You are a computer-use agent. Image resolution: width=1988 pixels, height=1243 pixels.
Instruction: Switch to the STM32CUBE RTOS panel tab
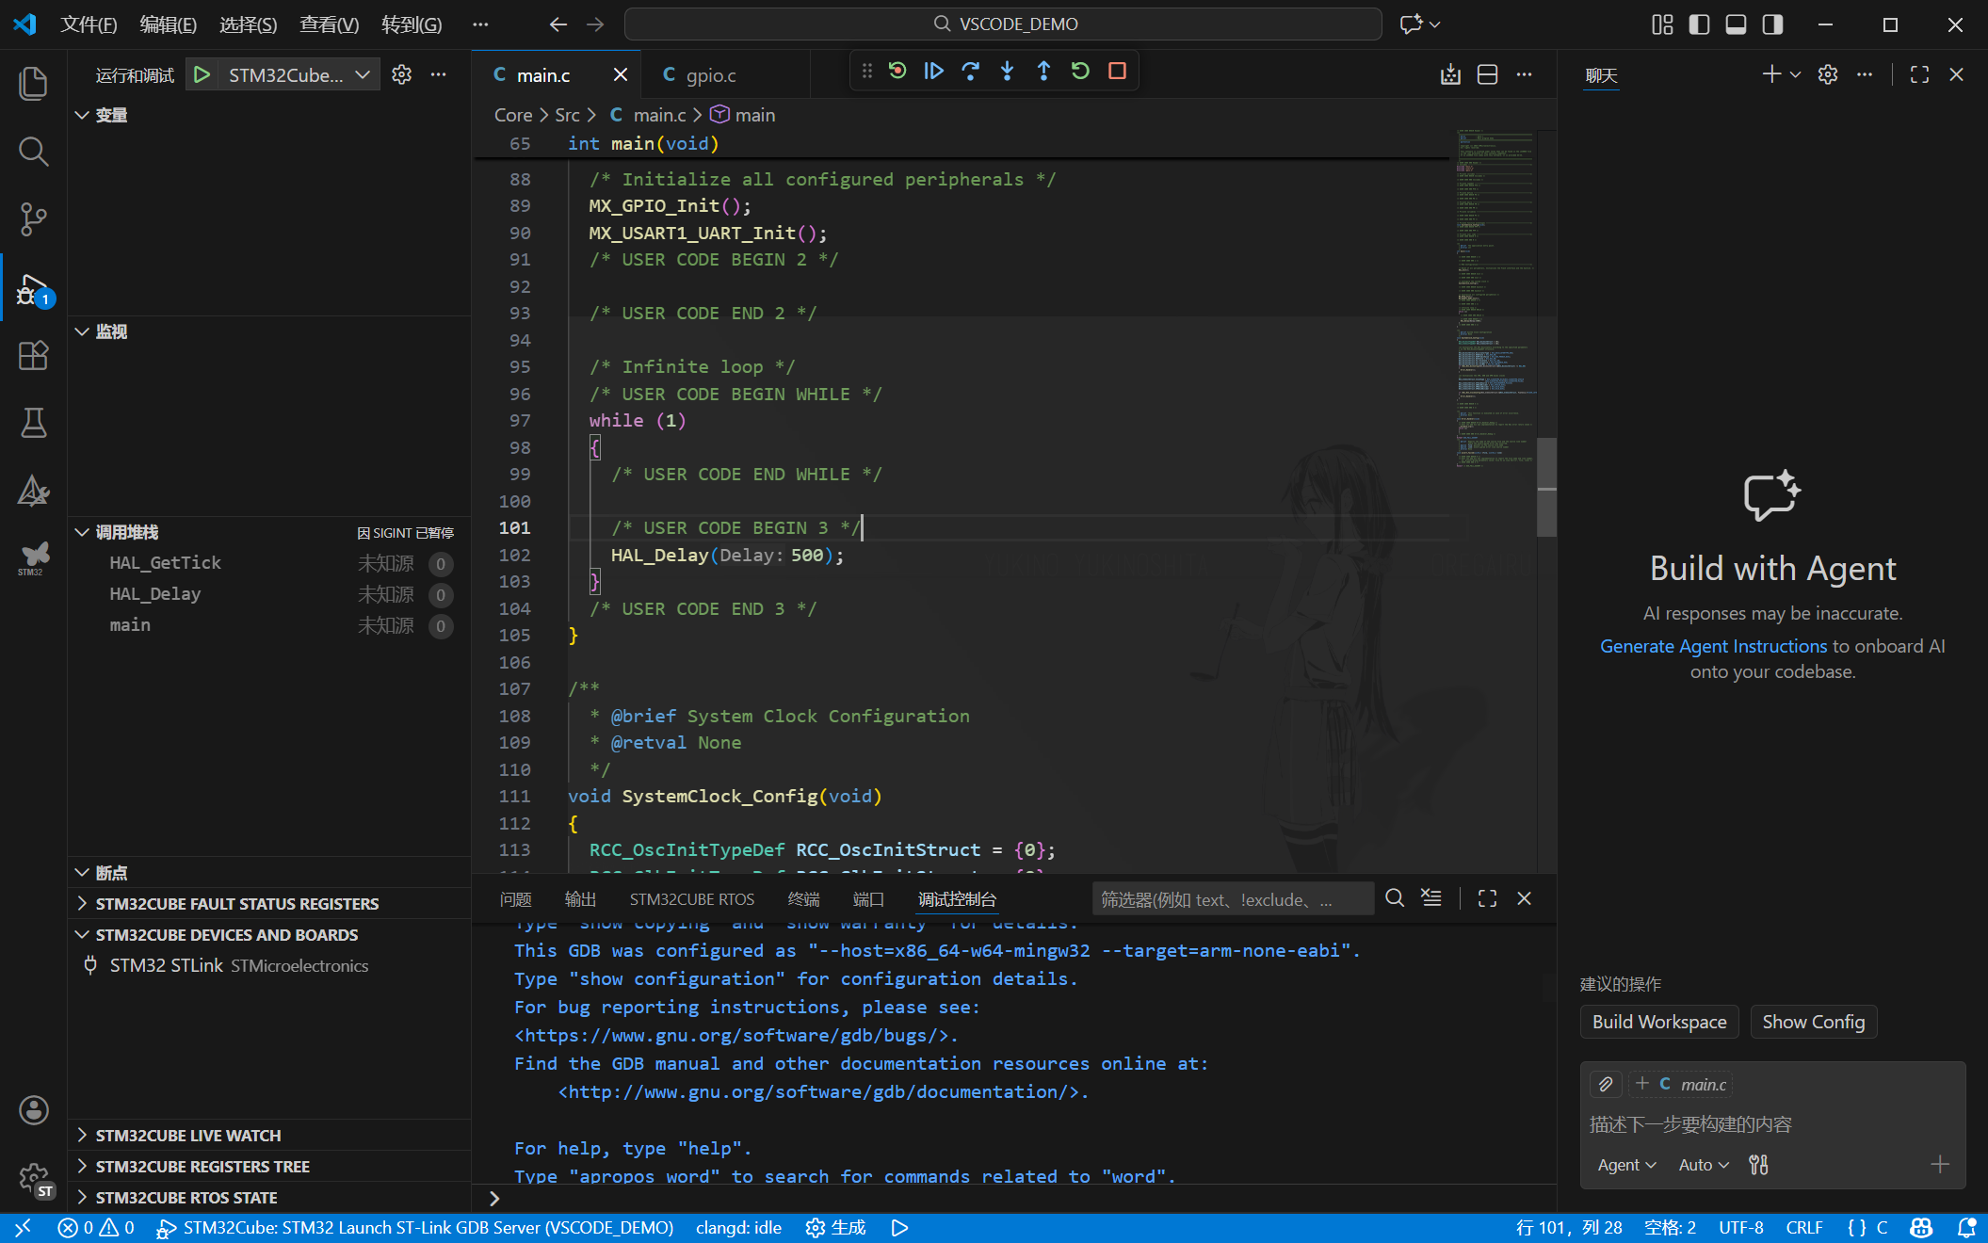click(x=691, y=899)
